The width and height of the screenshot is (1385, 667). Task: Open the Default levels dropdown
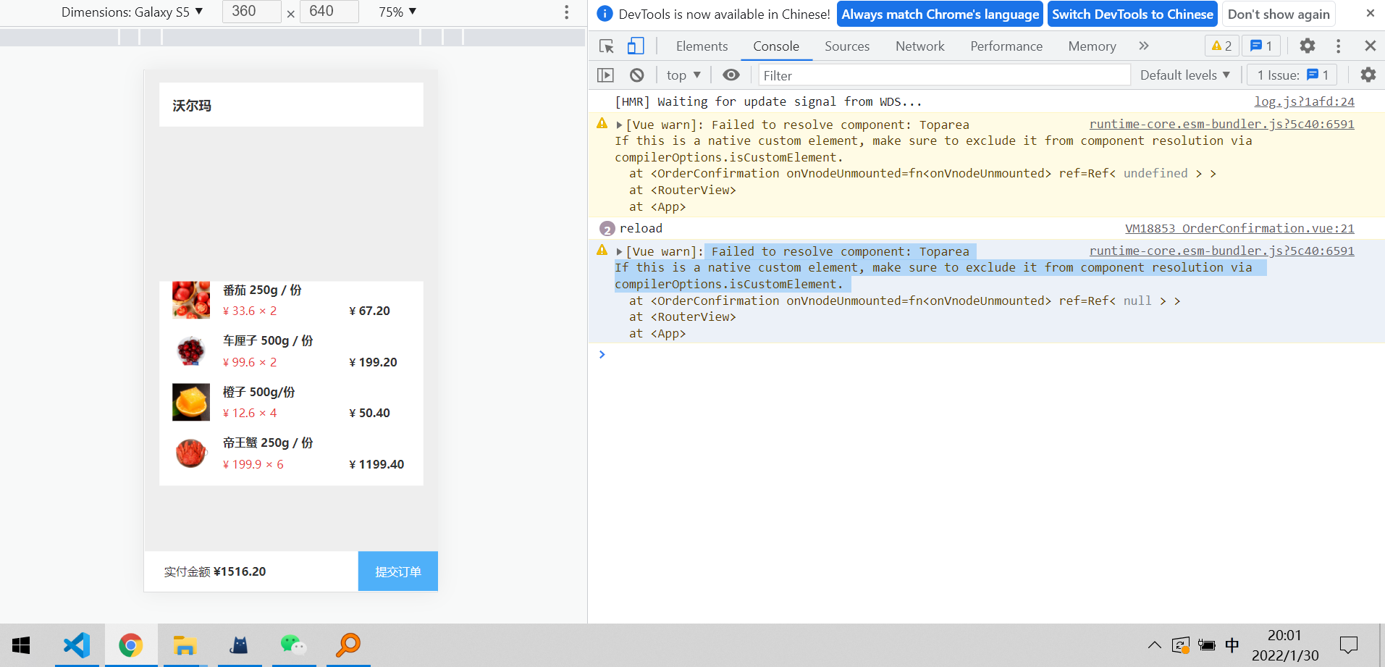[1184, 75]
